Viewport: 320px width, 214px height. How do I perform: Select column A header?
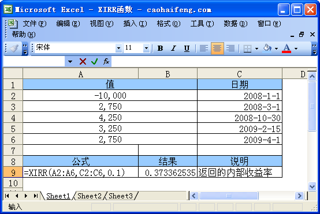81,74
